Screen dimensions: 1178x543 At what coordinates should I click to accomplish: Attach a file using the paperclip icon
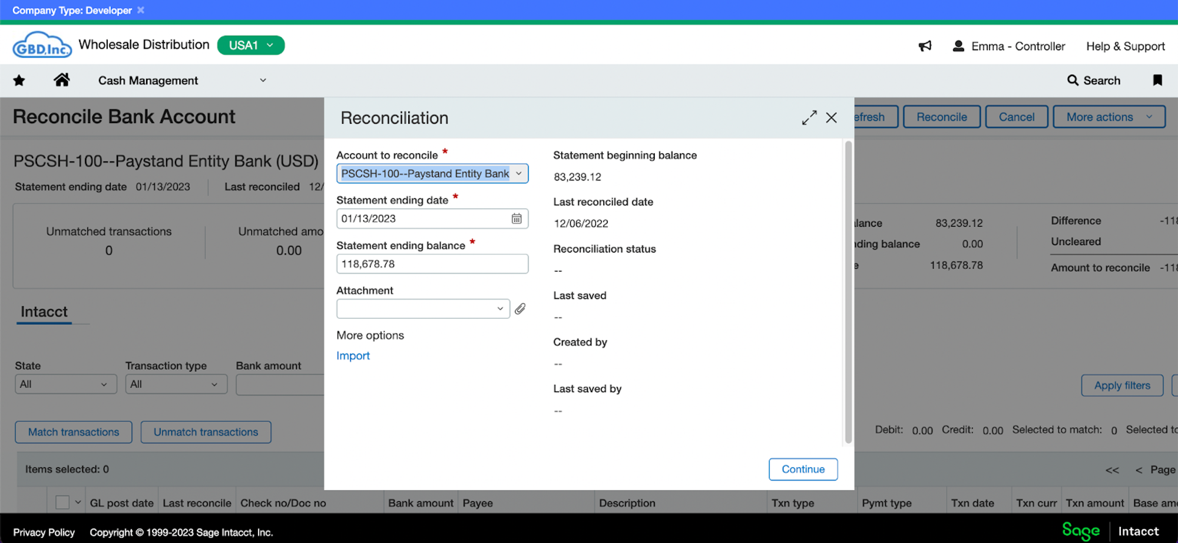tap(519, 308)
